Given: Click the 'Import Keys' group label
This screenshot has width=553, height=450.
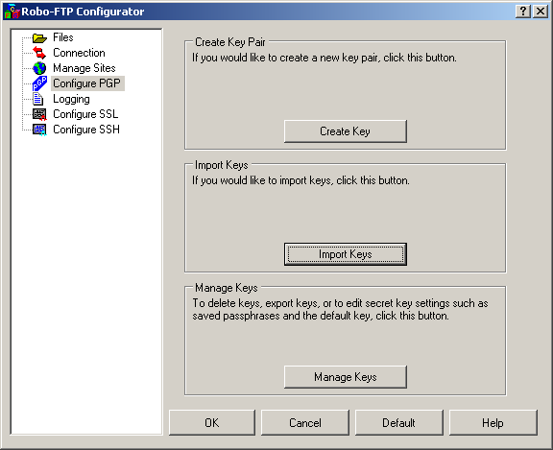Looking at the screenshot, I should (222, 165).
